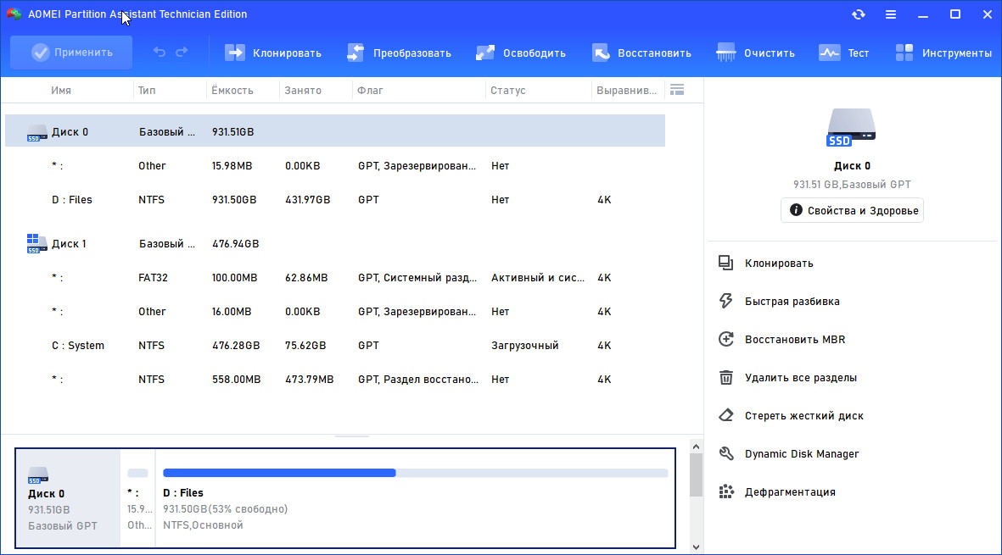Open the Очистить toolbar menu

(755, 53)
